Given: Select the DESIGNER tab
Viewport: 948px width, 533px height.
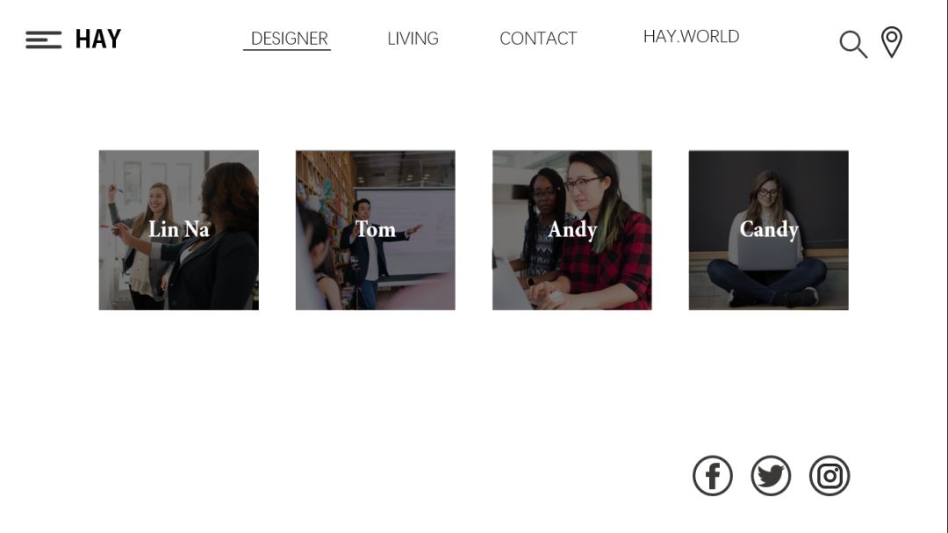Looking at the screenshot, I should [289, 39].
